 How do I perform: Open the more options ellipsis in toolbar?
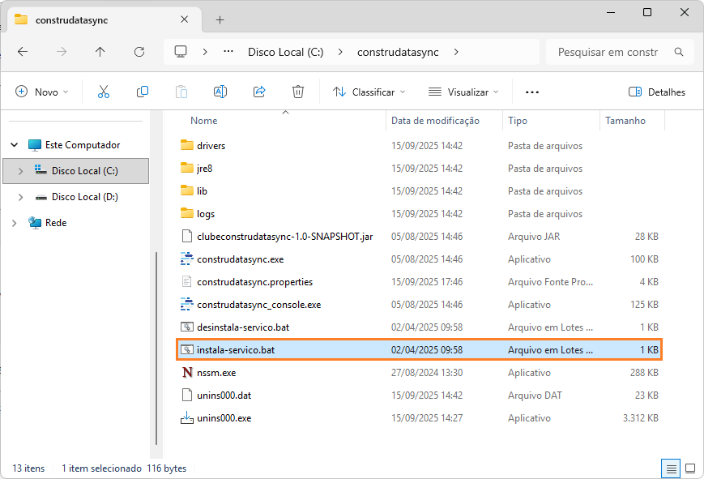[x=532, y=92]
